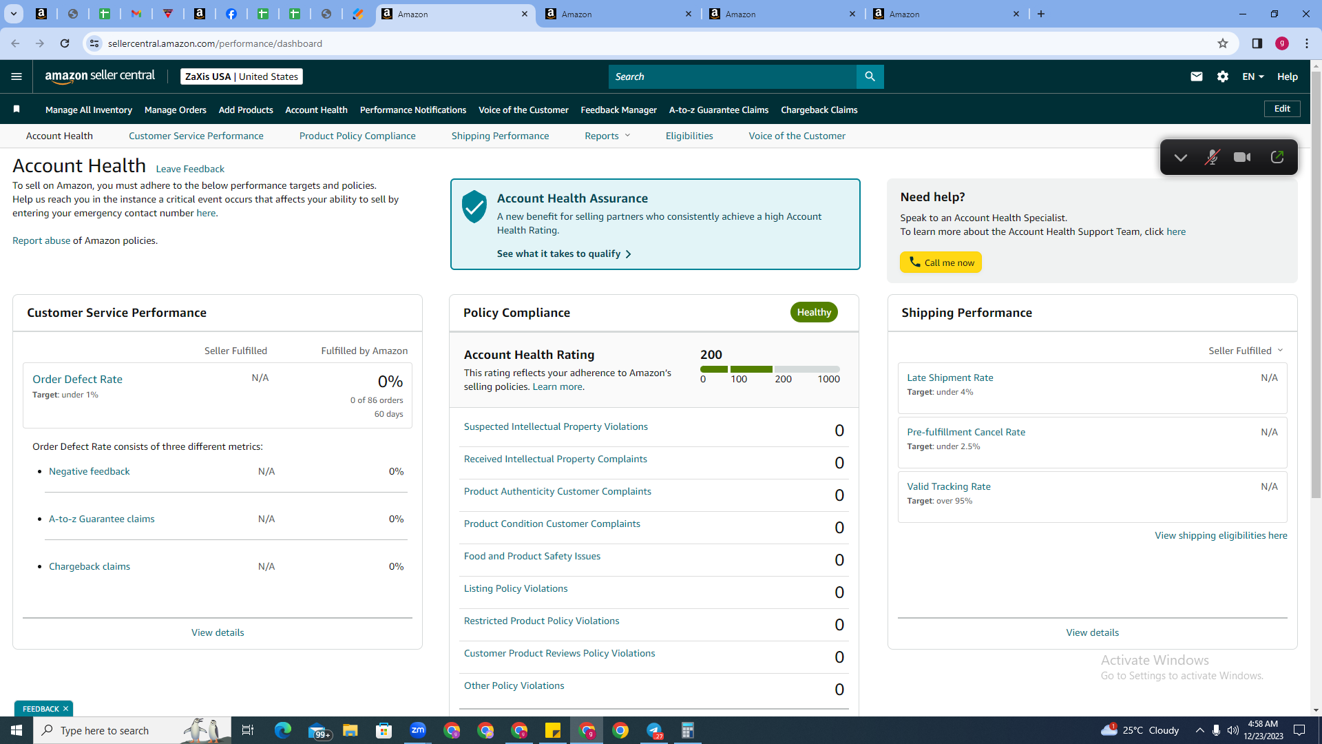Open the Zoom app in the taskbar
The image size is (1322, 744).
click(418, 730)
